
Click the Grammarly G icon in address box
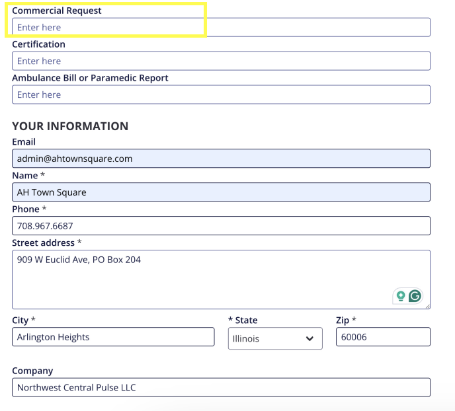[x=415, y=296]
